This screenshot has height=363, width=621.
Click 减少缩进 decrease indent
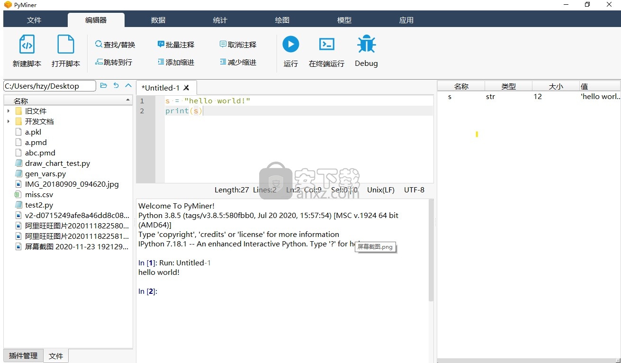[238, 62]
